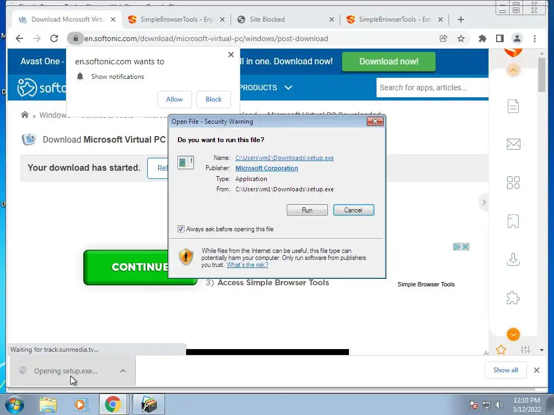554x415 pixels.
Task: Open a new browser tab
Action: (461, 19)
